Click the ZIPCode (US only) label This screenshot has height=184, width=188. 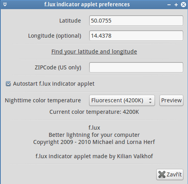[58, 67]
